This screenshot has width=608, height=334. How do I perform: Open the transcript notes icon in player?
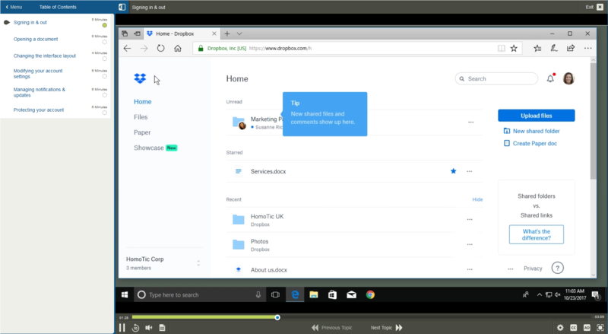pyautogui.click(x=162, y=328)
